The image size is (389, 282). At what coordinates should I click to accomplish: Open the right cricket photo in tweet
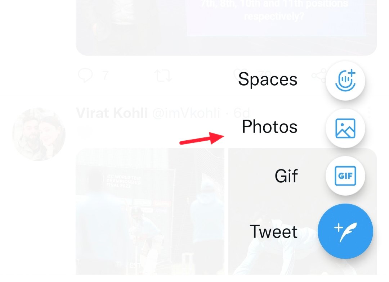[303, 211]
